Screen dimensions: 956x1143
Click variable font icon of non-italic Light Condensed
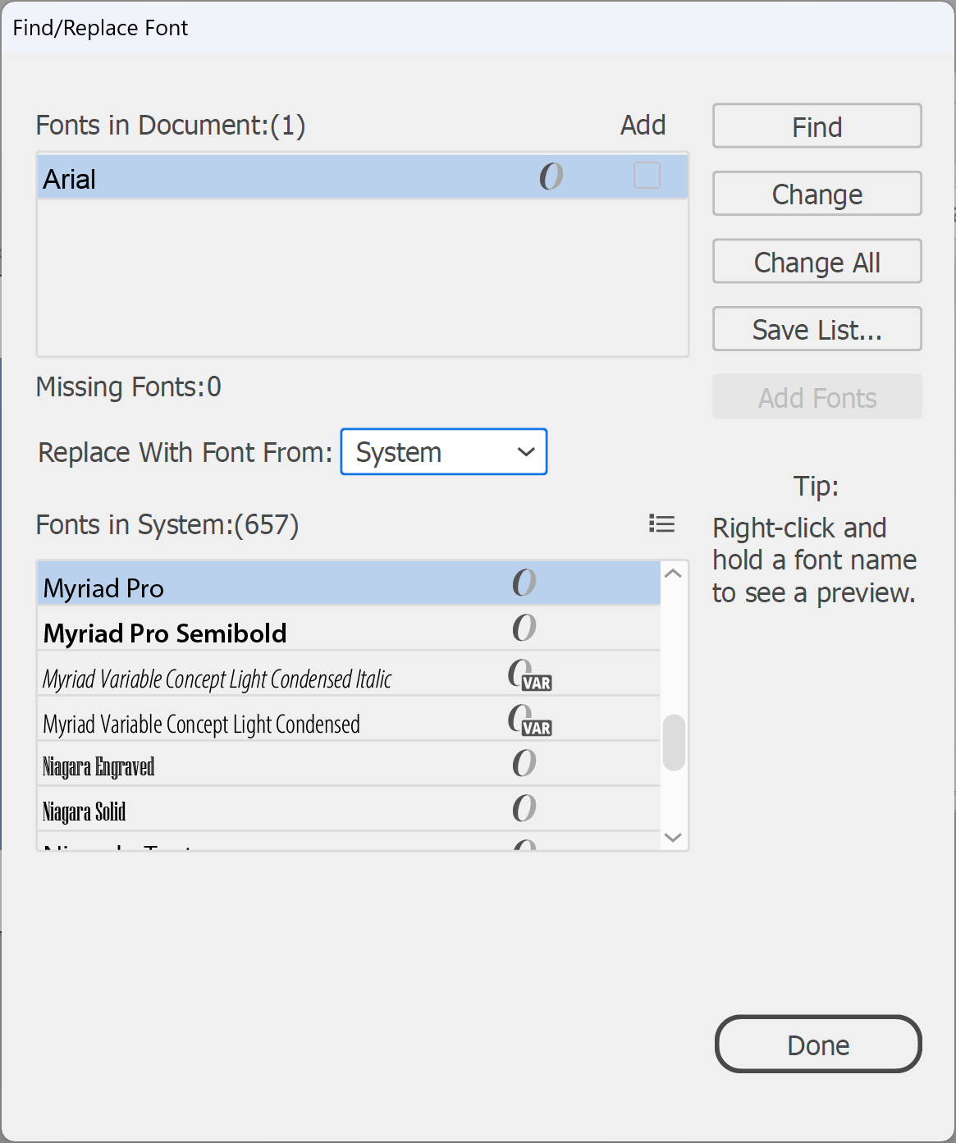pyautogui.click(x=530, y=720)
